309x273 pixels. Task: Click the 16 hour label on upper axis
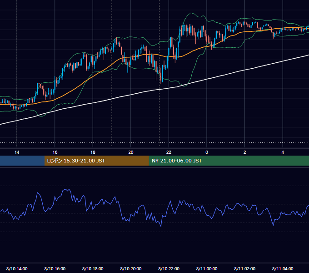point(55,152)
